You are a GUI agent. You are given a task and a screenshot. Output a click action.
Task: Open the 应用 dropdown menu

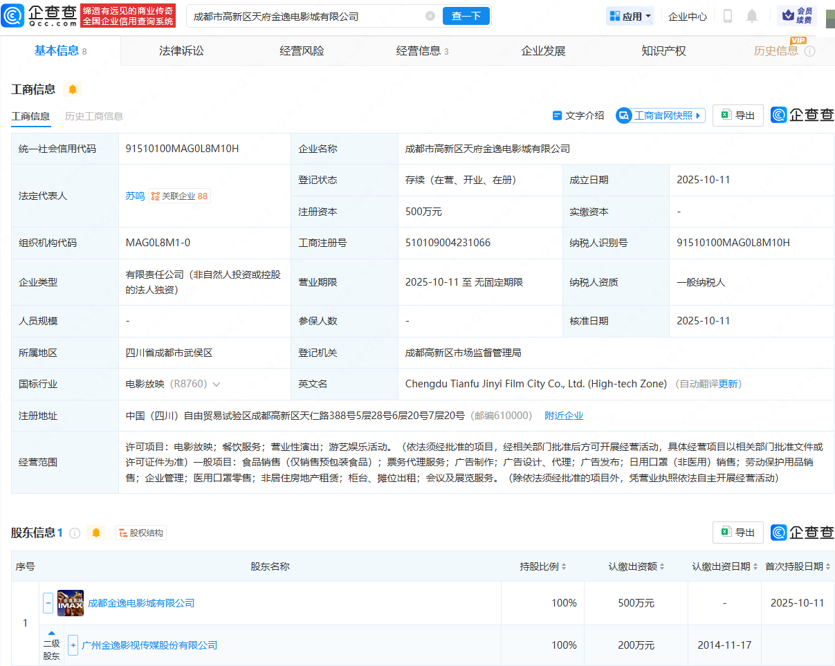pyautogui.click(x=630, y=16)
